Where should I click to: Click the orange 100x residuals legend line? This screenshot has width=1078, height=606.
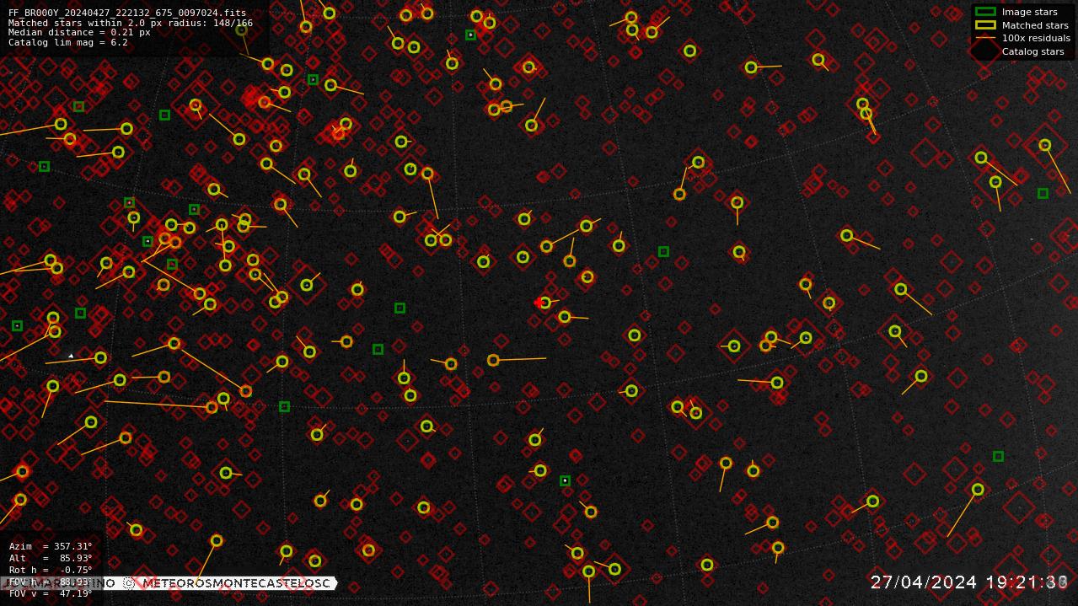click(985, 38)
